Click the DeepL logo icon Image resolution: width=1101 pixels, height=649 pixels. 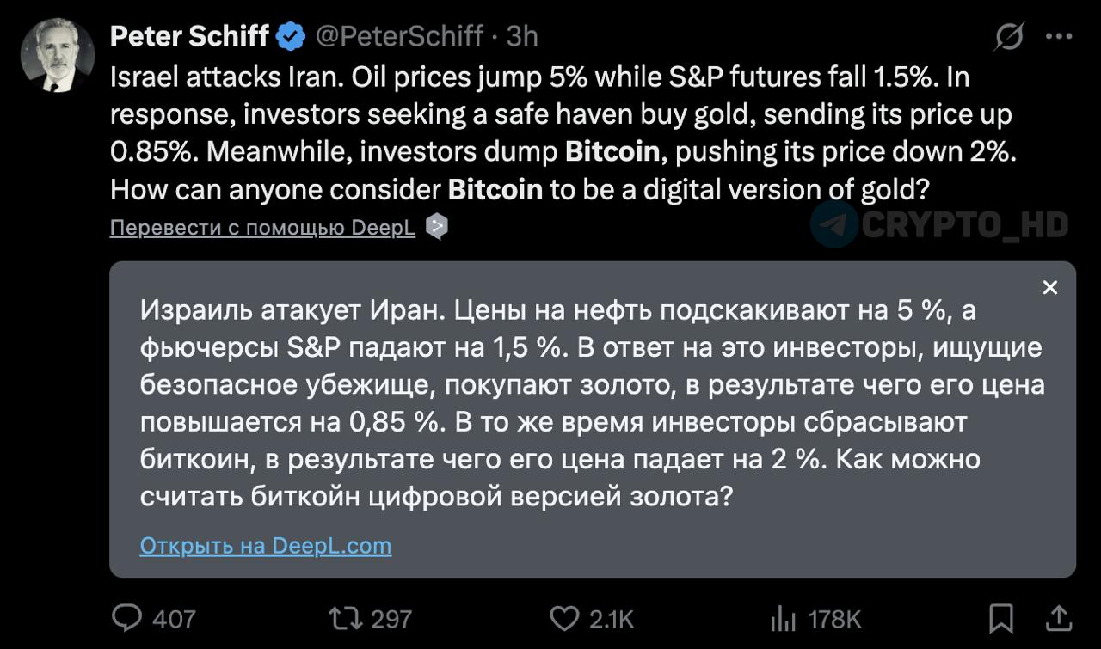(437, 227)
